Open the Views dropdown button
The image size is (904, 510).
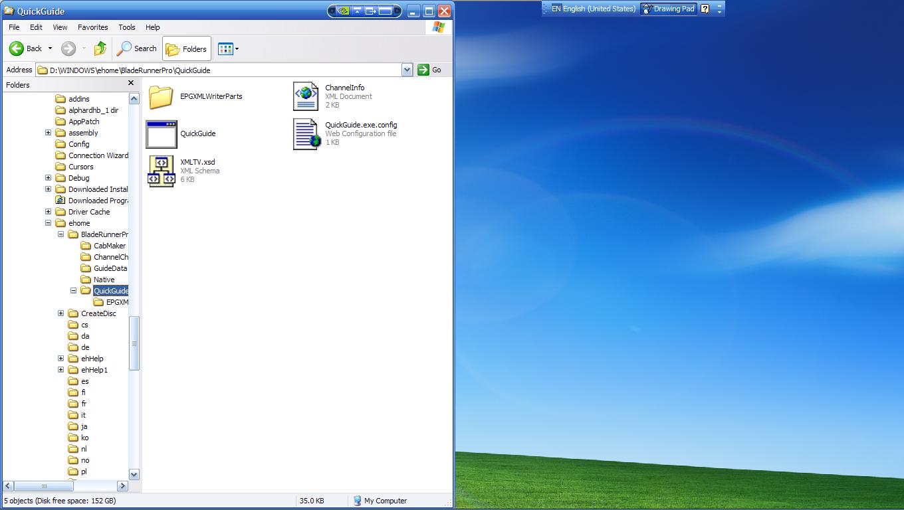[228, 48]
